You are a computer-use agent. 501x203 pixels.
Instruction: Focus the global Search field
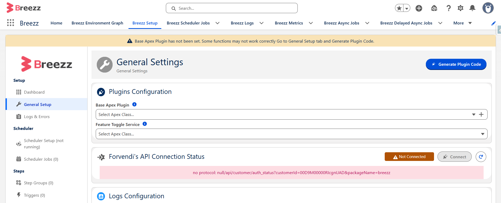232,8
